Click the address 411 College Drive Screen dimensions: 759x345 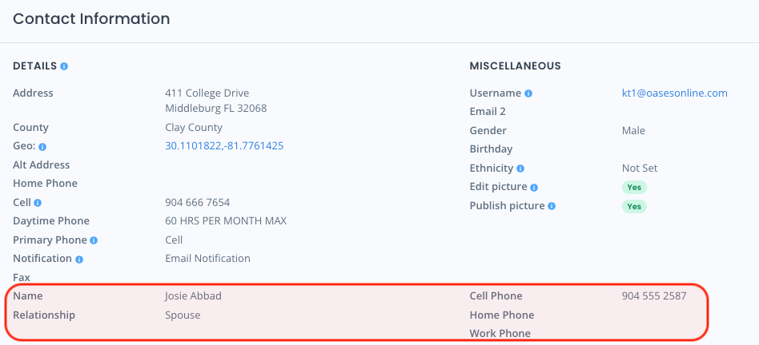[207, 93]
